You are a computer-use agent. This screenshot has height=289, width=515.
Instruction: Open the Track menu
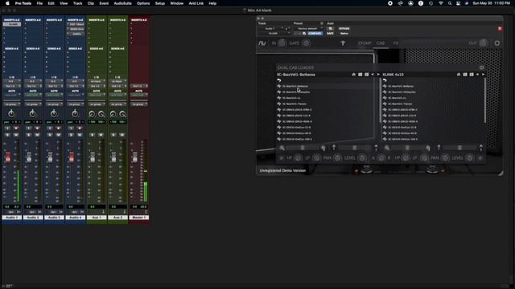77,3
